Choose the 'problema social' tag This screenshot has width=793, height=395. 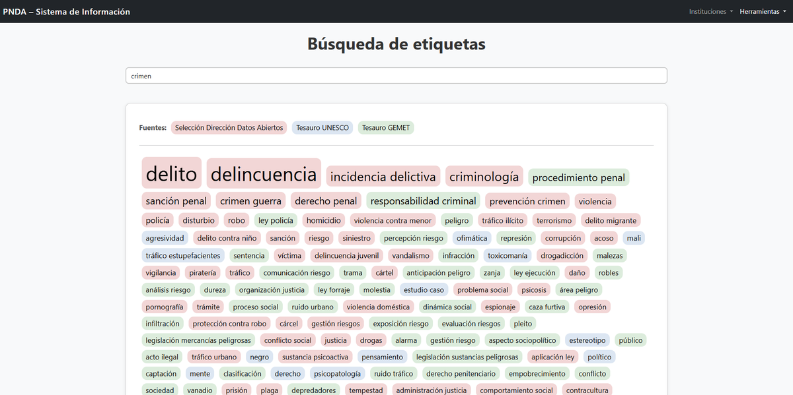coord(483,289)
